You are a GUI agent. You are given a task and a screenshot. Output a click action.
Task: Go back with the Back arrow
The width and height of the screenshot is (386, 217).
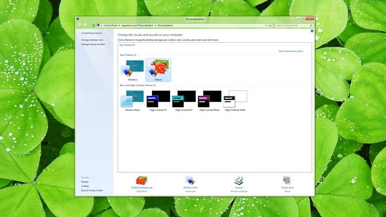(x=79, y=25)
